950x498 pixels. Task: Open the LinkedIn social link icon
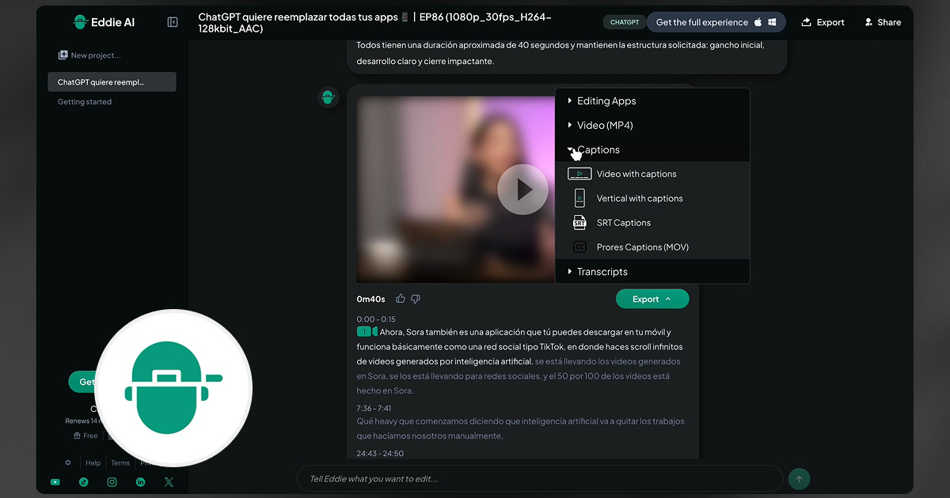coord(140,481)
